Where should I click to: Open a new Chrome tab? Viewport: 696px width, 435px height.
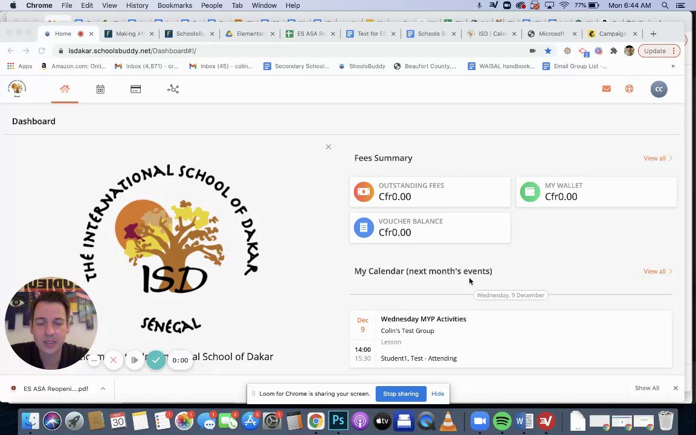click(653, 34)
